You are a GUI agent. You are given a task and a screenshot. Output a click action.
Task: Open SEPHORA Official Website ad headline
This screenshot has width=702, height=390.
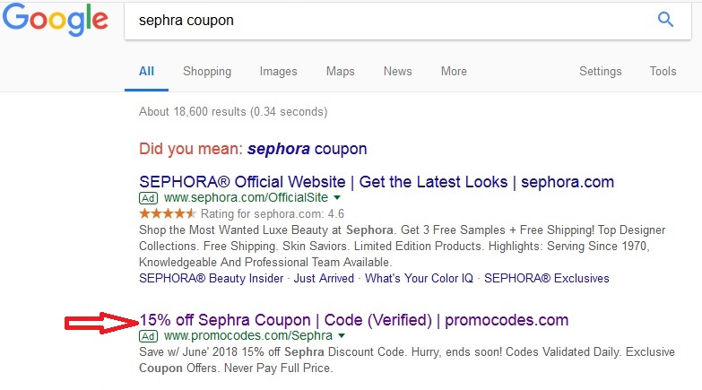(x=377, y=182)
